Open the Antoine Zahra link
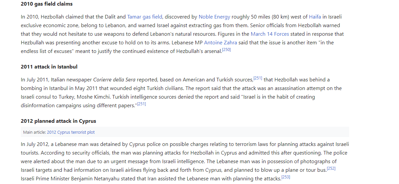Viewport: 399px width, 184px height. point(220,42)
